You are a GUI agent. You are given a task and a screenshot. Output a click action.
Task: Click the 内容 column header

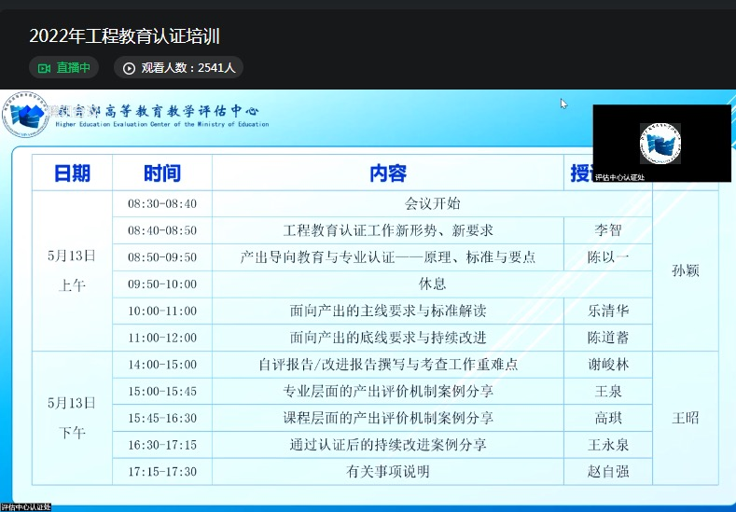(387, 173)
